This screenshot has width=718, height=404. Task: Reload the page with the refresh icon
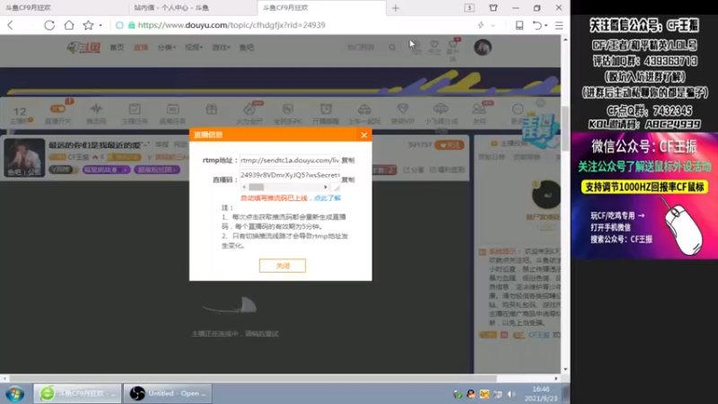coord(49,25)
